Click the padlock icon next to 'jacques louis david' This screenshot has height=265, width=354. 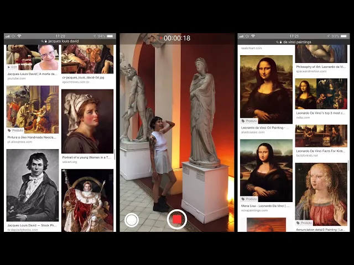point(46,41)
